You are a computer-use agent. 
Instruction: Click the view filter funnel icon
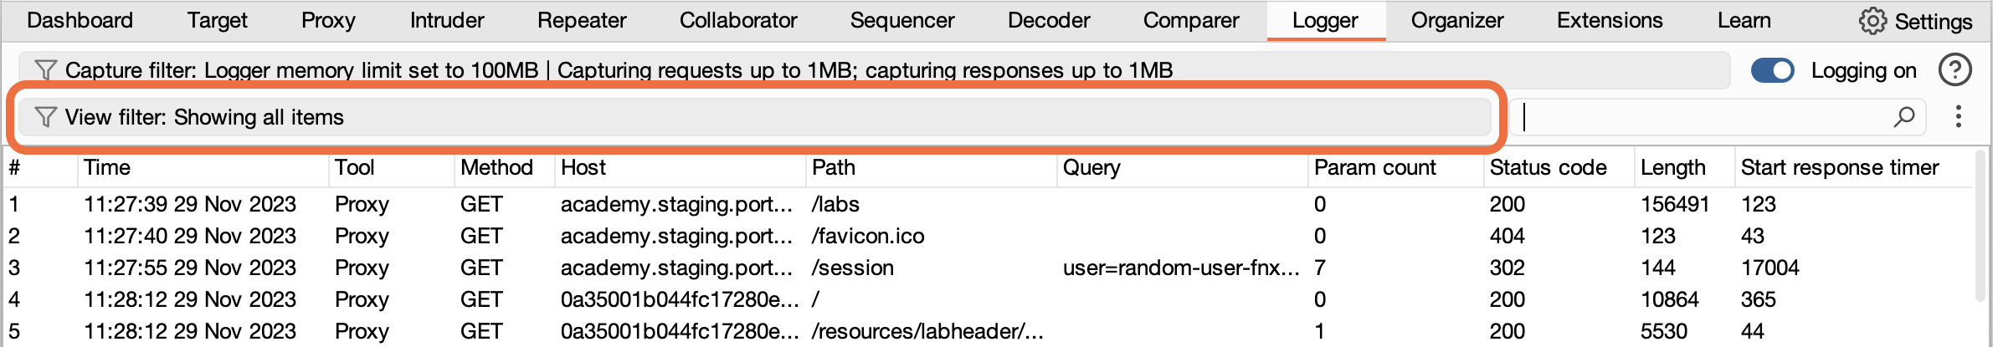click(x=45, y=117)
